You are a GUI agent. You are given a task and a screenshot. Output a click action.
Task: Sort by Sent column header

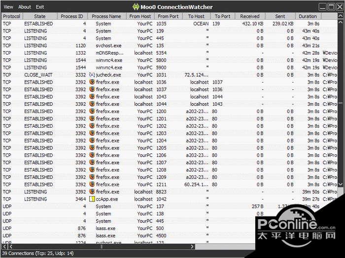coord(280,16)
